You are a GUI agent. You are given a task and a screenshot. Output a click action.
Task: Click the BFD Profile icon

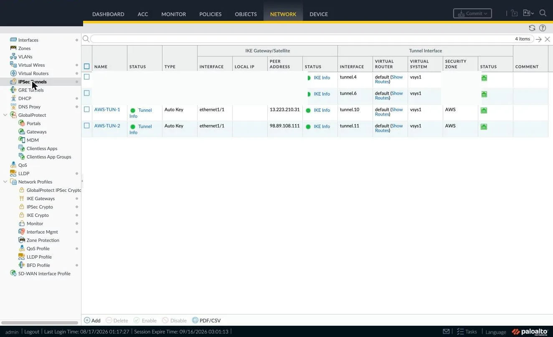click(22, 265)
